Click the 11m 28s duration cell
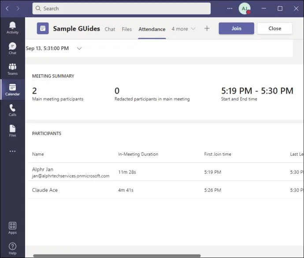The width and height of the screenshot is (304, 258). point(127,172)
